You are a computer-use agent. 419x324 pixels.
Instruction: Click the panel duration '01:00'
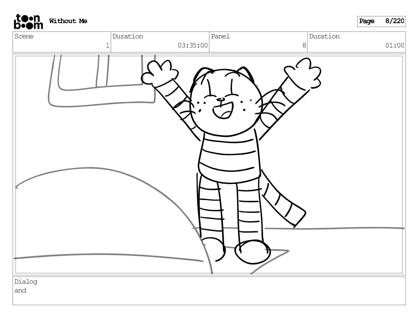tap(395, 45)
